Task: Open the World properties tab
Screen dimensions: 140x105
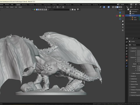Action: click(127, 57)
